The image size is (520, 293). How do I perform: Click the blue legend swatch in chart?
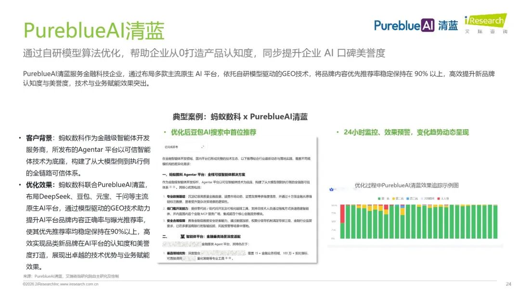408,199
